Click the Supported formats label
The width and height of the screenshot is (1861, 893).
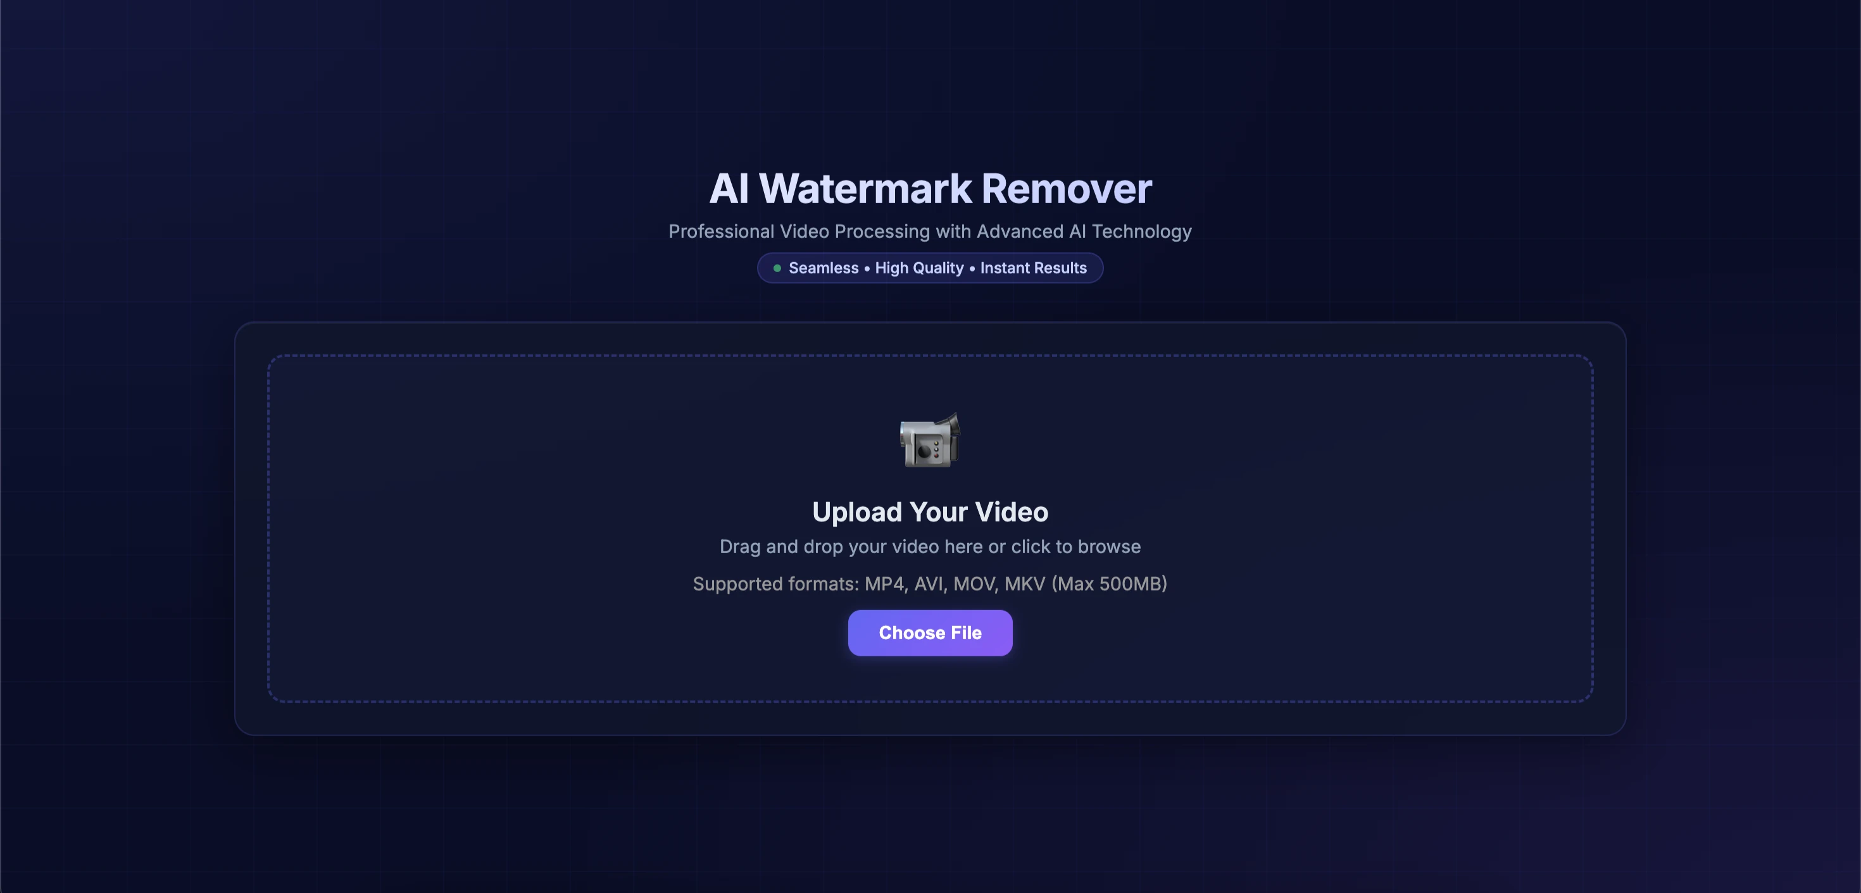pyautogui.click(x=776, y=584)
